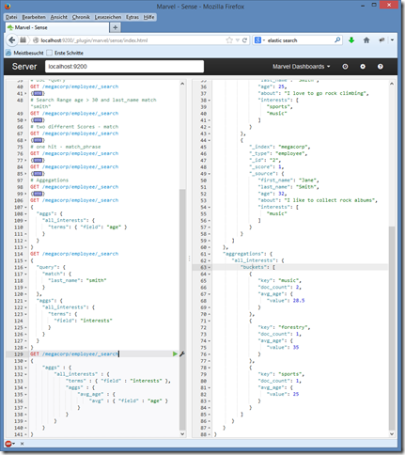Click the red add-on icon in bottom bar
Screen dimensions: 405x455
[x=9, y=444]
